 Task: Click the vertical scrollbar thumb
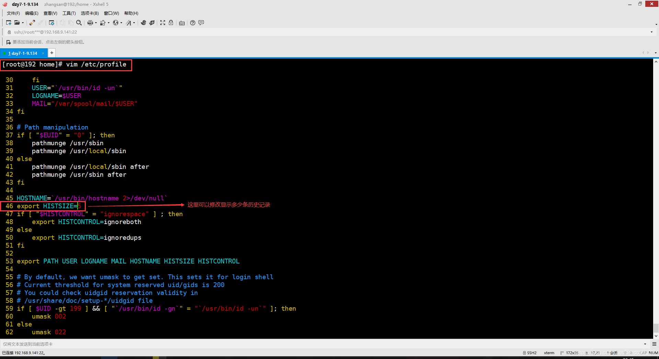[656, 328]
